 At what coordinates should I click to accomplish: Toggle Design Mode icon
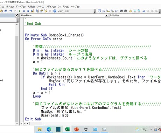click(x=32, y=11)
